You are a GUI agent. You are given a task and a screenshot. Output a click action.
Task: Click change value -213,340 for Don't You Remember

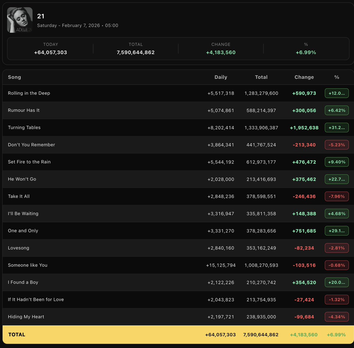tap(304, 145)
